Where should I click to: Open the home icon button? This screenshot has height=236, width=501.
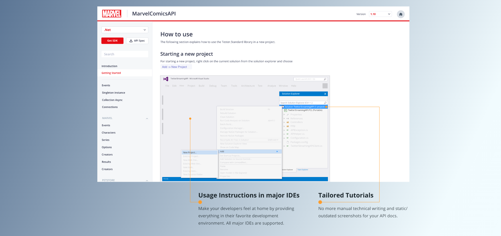pos(401,14)
